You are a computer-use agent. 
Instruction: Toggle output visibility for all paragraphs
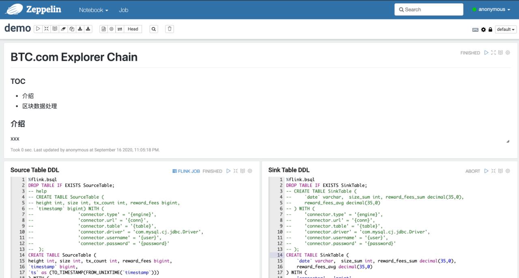click(x=55, y=29)
